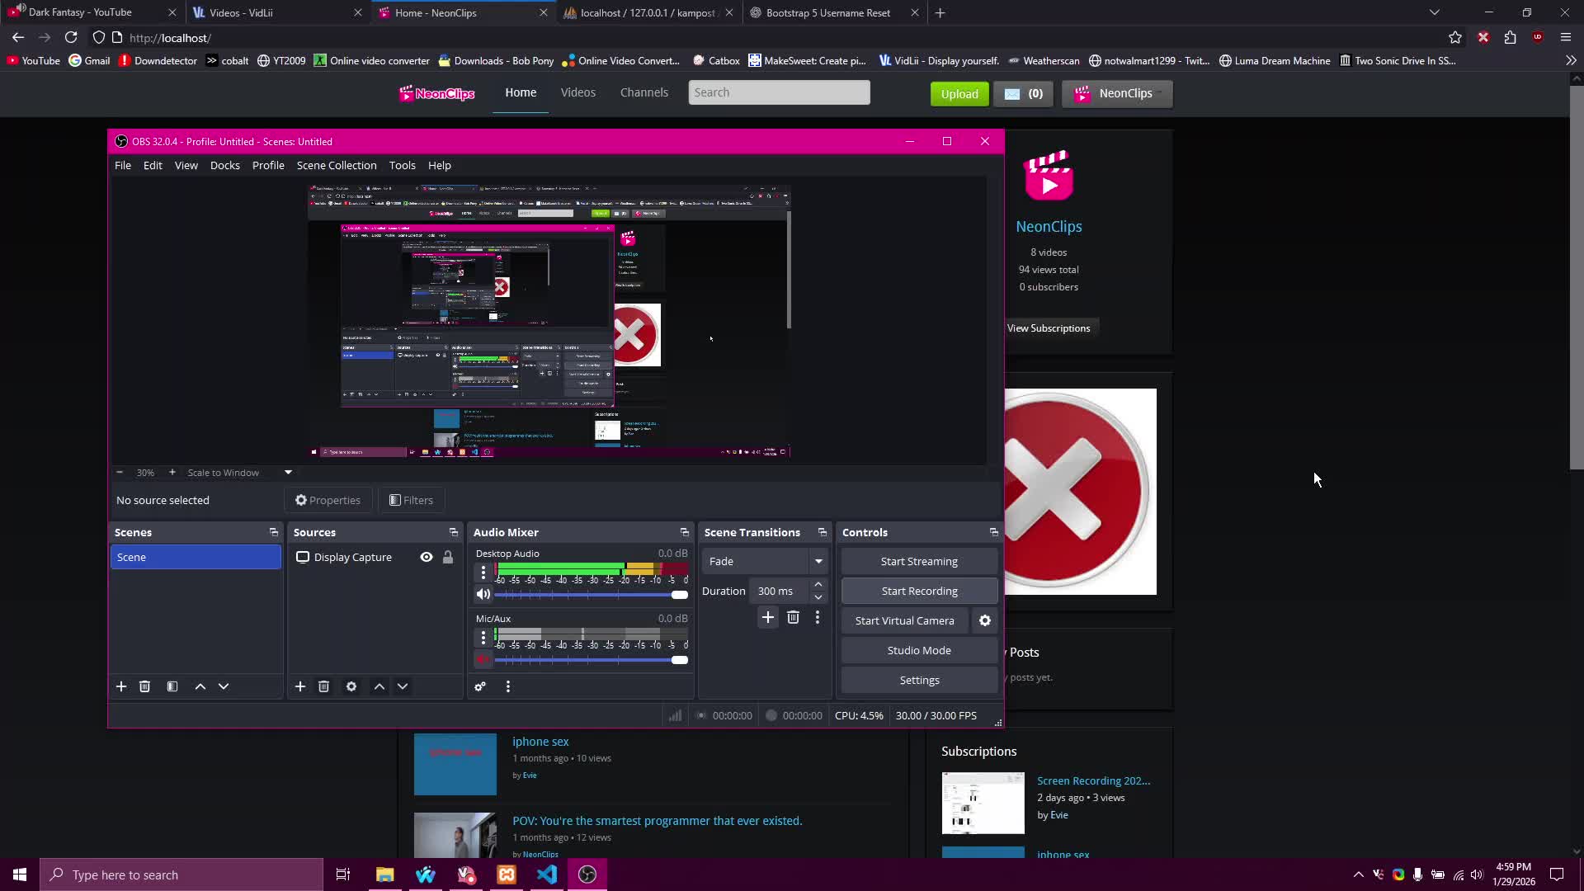Open scene filters using the filter icon
1584x891 pixels.
click(x=172, y=686)
